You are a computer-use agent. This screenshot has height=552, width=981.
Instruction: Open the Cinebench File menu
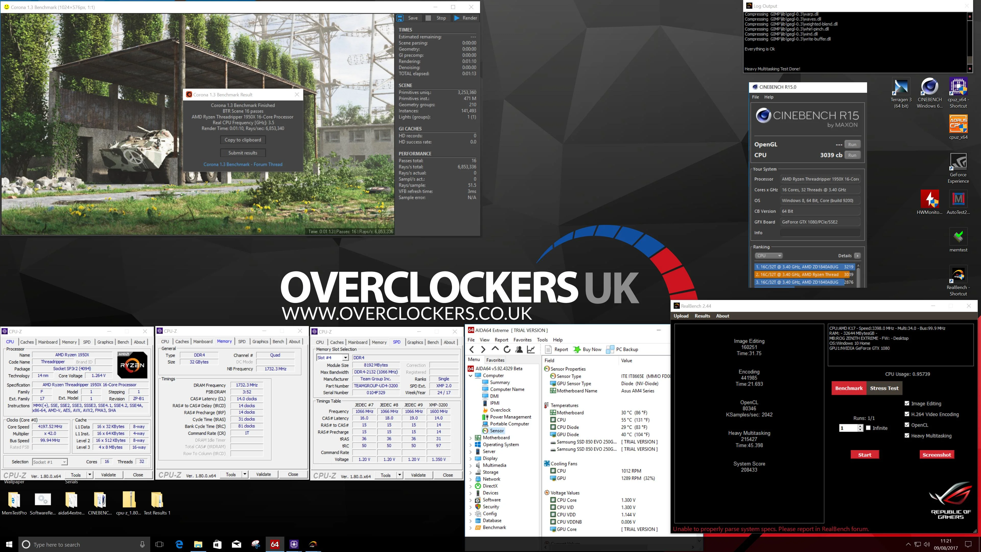point(756,97)
